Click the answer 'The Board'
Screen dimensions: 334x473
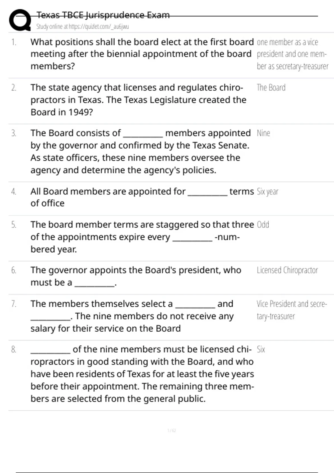coord(271,88)
